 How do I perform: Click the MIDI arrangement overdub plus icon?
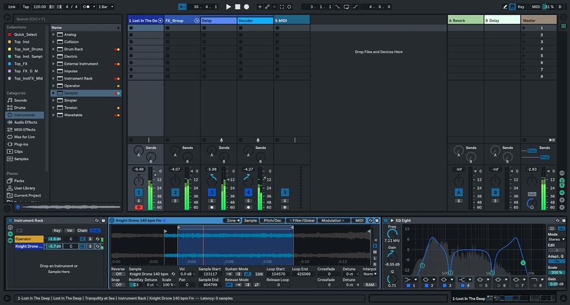pos(260,7)
